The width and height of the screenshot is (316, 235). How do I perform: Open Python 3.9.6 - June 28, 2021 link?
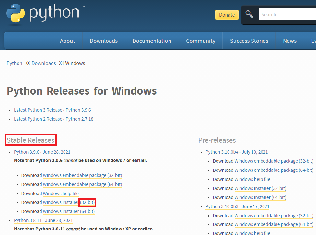[x=42, y=152]
